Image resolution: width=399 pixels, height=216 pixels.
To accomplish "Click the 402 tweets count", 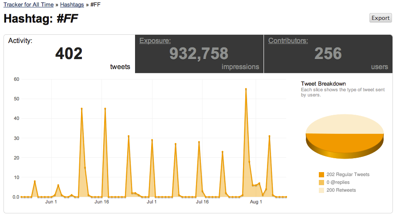I will pos(69,53).
